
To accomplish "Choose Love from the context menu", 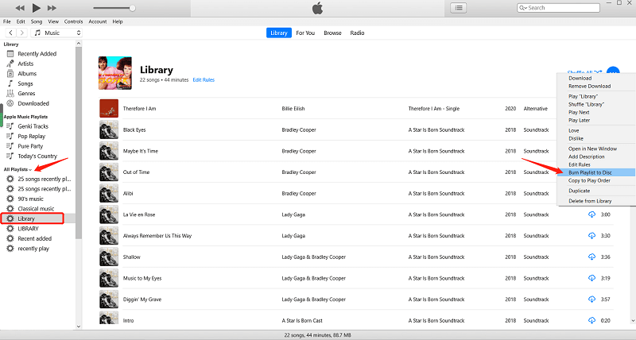I will tap(573, 130).
